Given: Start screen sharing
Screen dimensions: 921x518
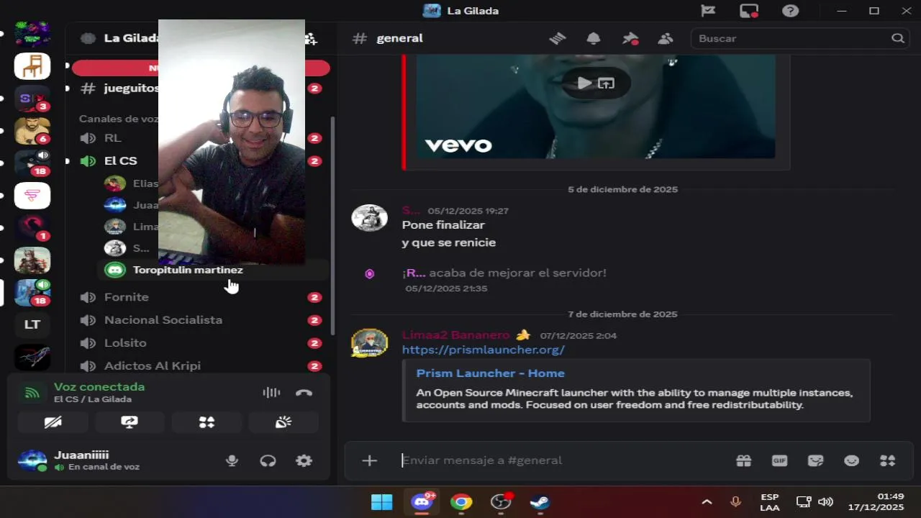Looking at the screenshot, I should pos(130,422).
